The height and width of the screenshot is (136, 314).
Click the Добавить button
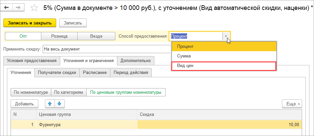(x=24, y=104)
